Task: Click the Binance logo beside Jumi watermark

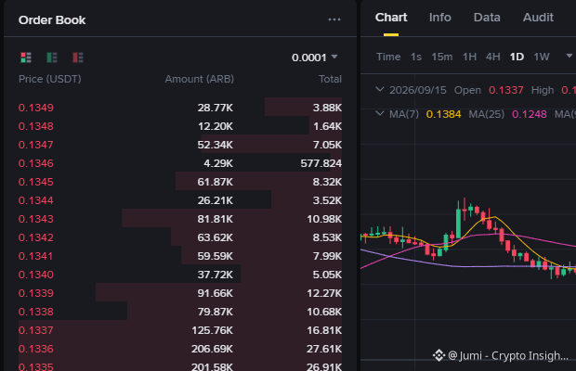Action: point(439,355)
